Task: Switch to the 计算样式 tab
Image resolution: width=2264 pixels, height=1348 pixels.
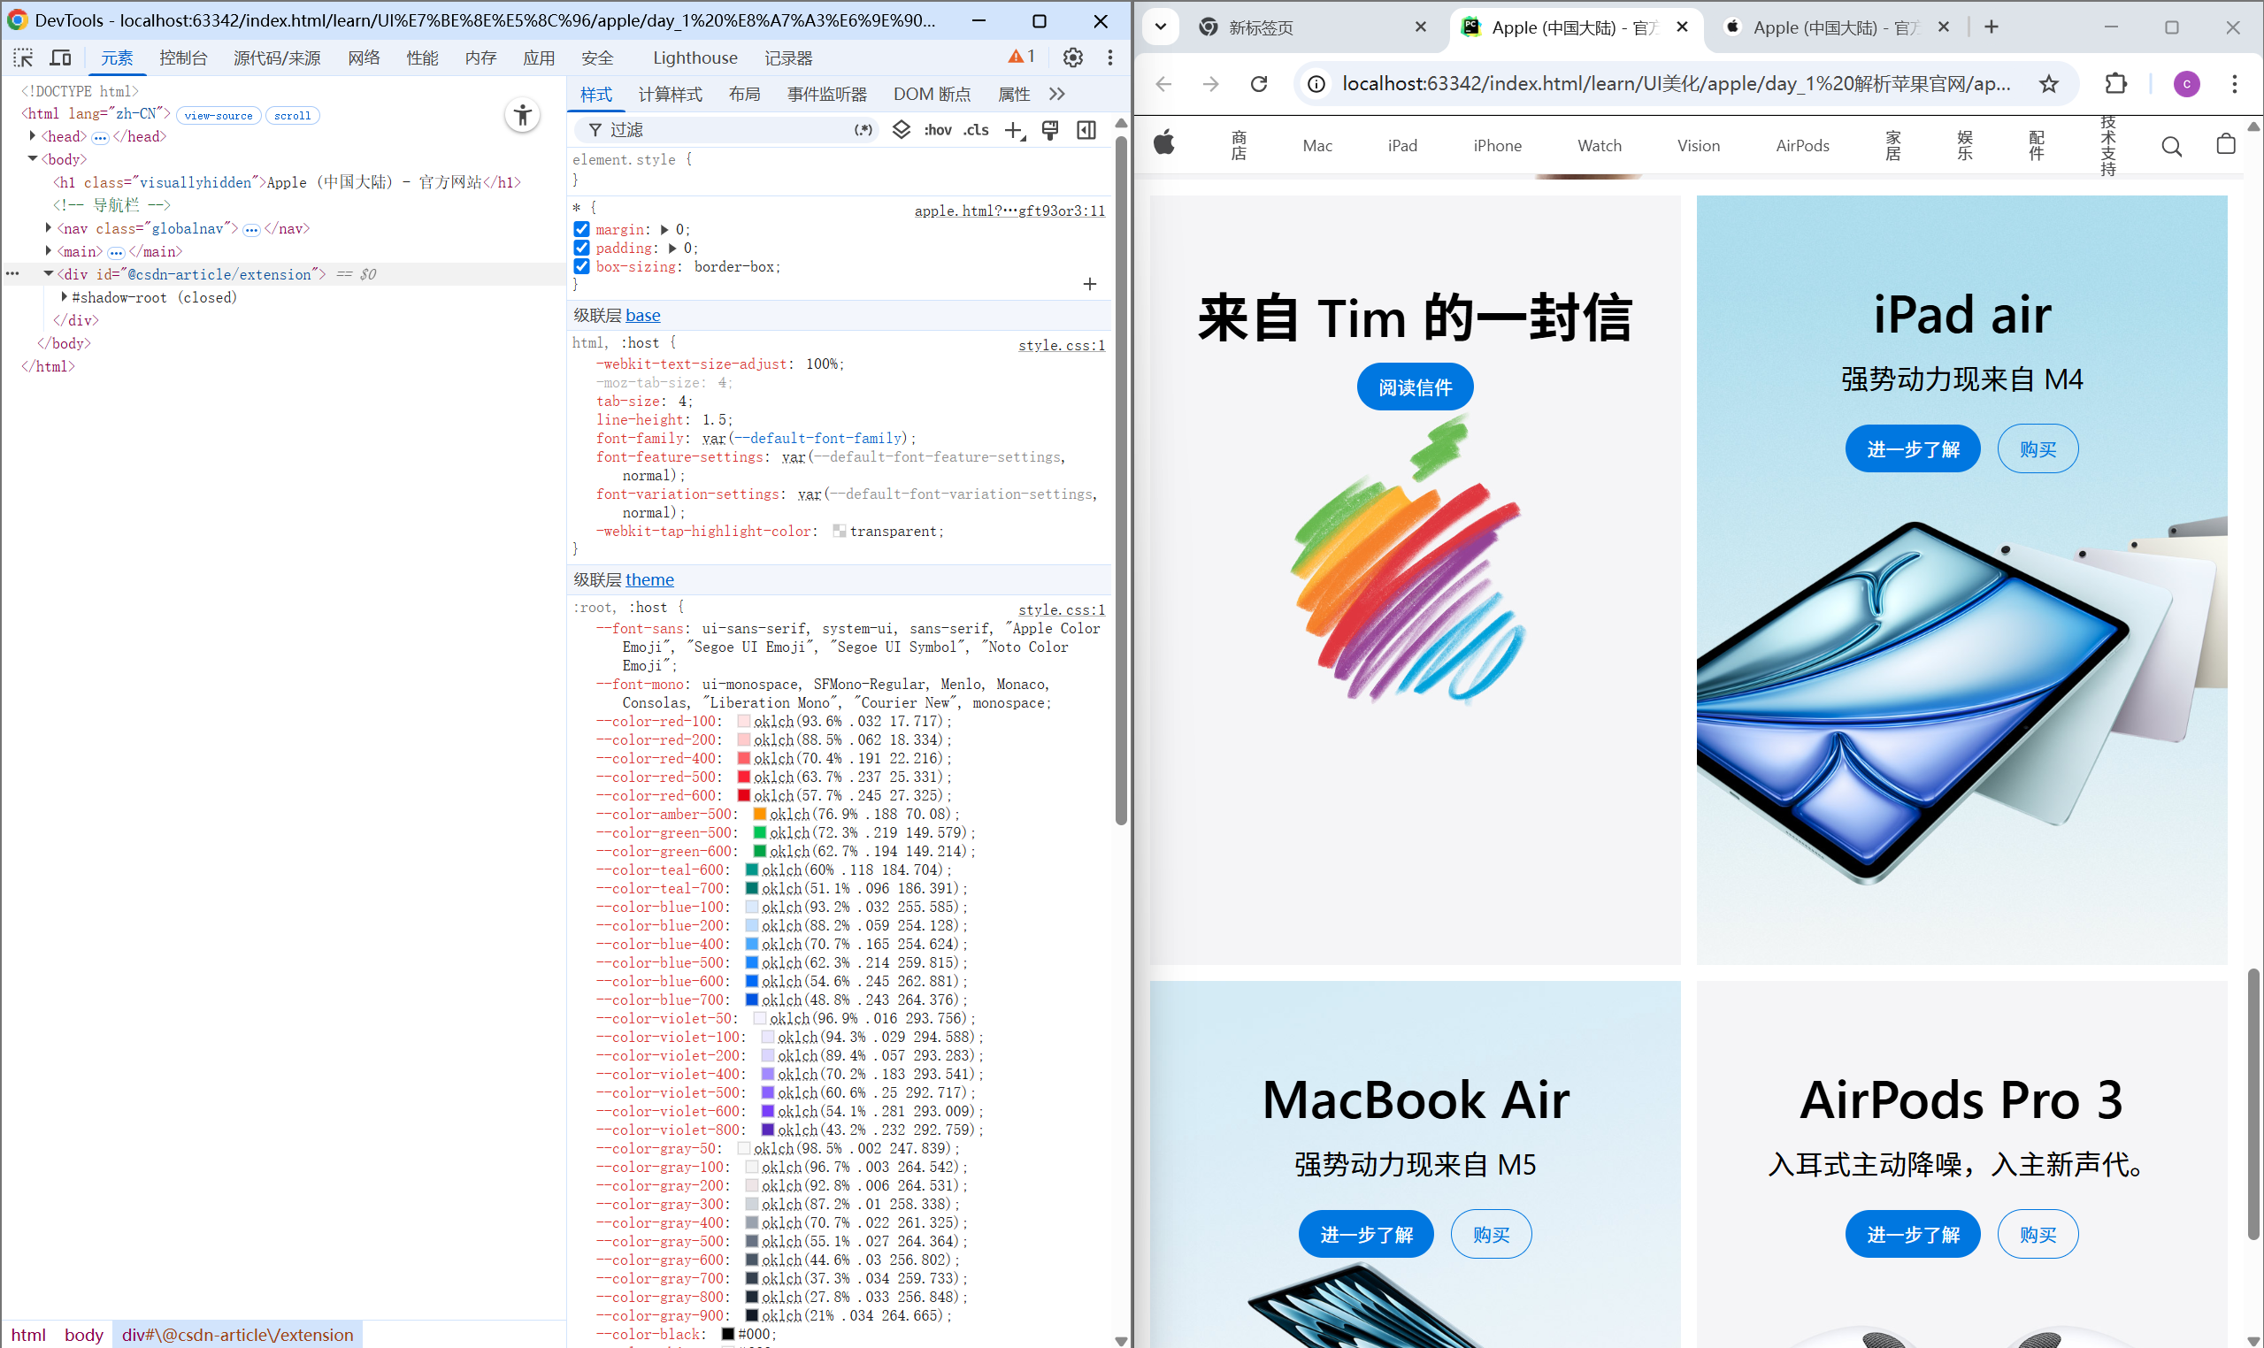Action: (x=670, y=95)
